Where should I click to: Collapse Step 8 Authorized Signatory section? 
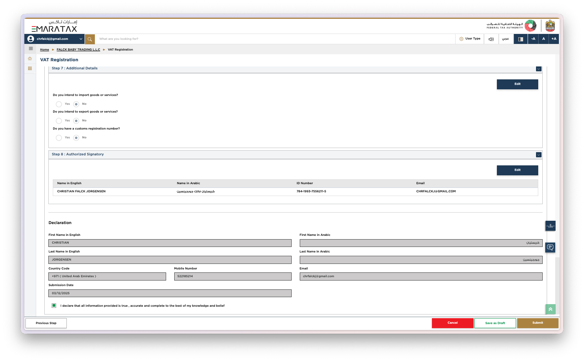click(539, 155)
